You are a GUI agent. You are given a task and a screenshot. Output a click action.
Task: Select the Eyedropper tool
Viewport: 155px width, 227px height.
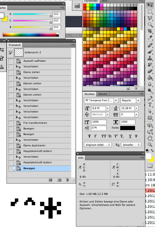click(150, 37)
